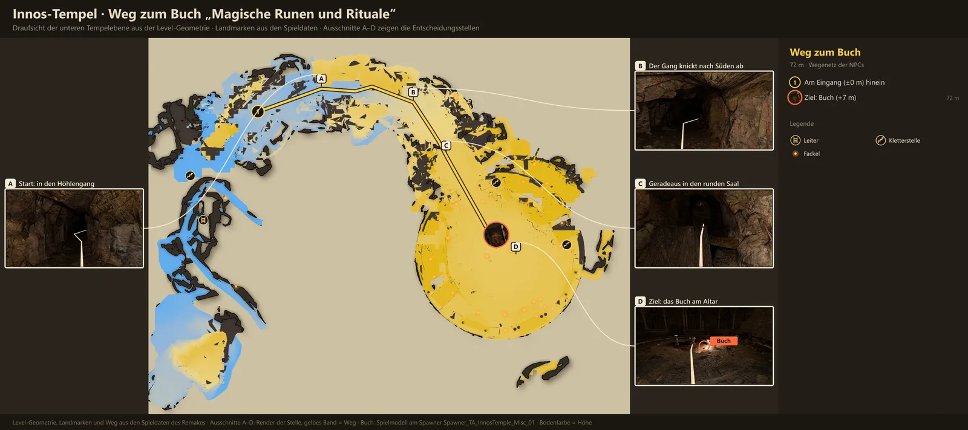Viewport: 968px width, 430px height.
Task: Open cutout B where the passage bends south
Action: click(x=704, y=111)
